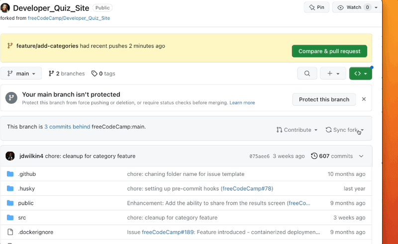This screenshot has height=244, width=398.
Task: Open src row commit message link
Action: pos(172,218)
